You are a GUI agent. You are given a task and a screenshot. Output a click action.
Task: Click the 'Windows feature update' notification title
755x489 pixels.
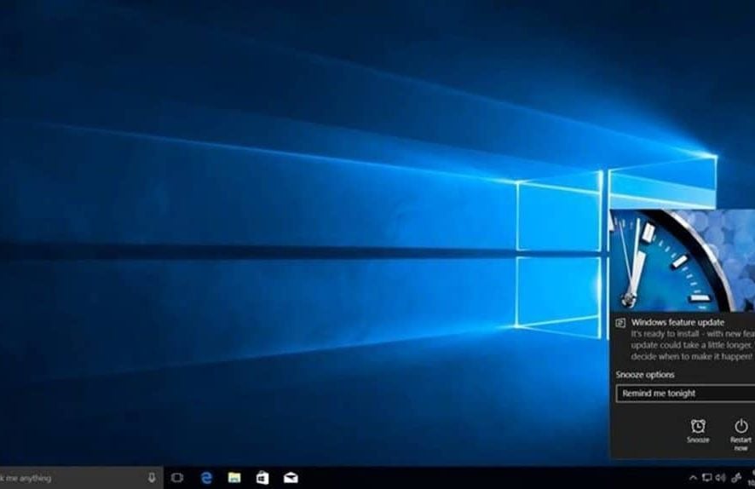click(x=677, y=322)
